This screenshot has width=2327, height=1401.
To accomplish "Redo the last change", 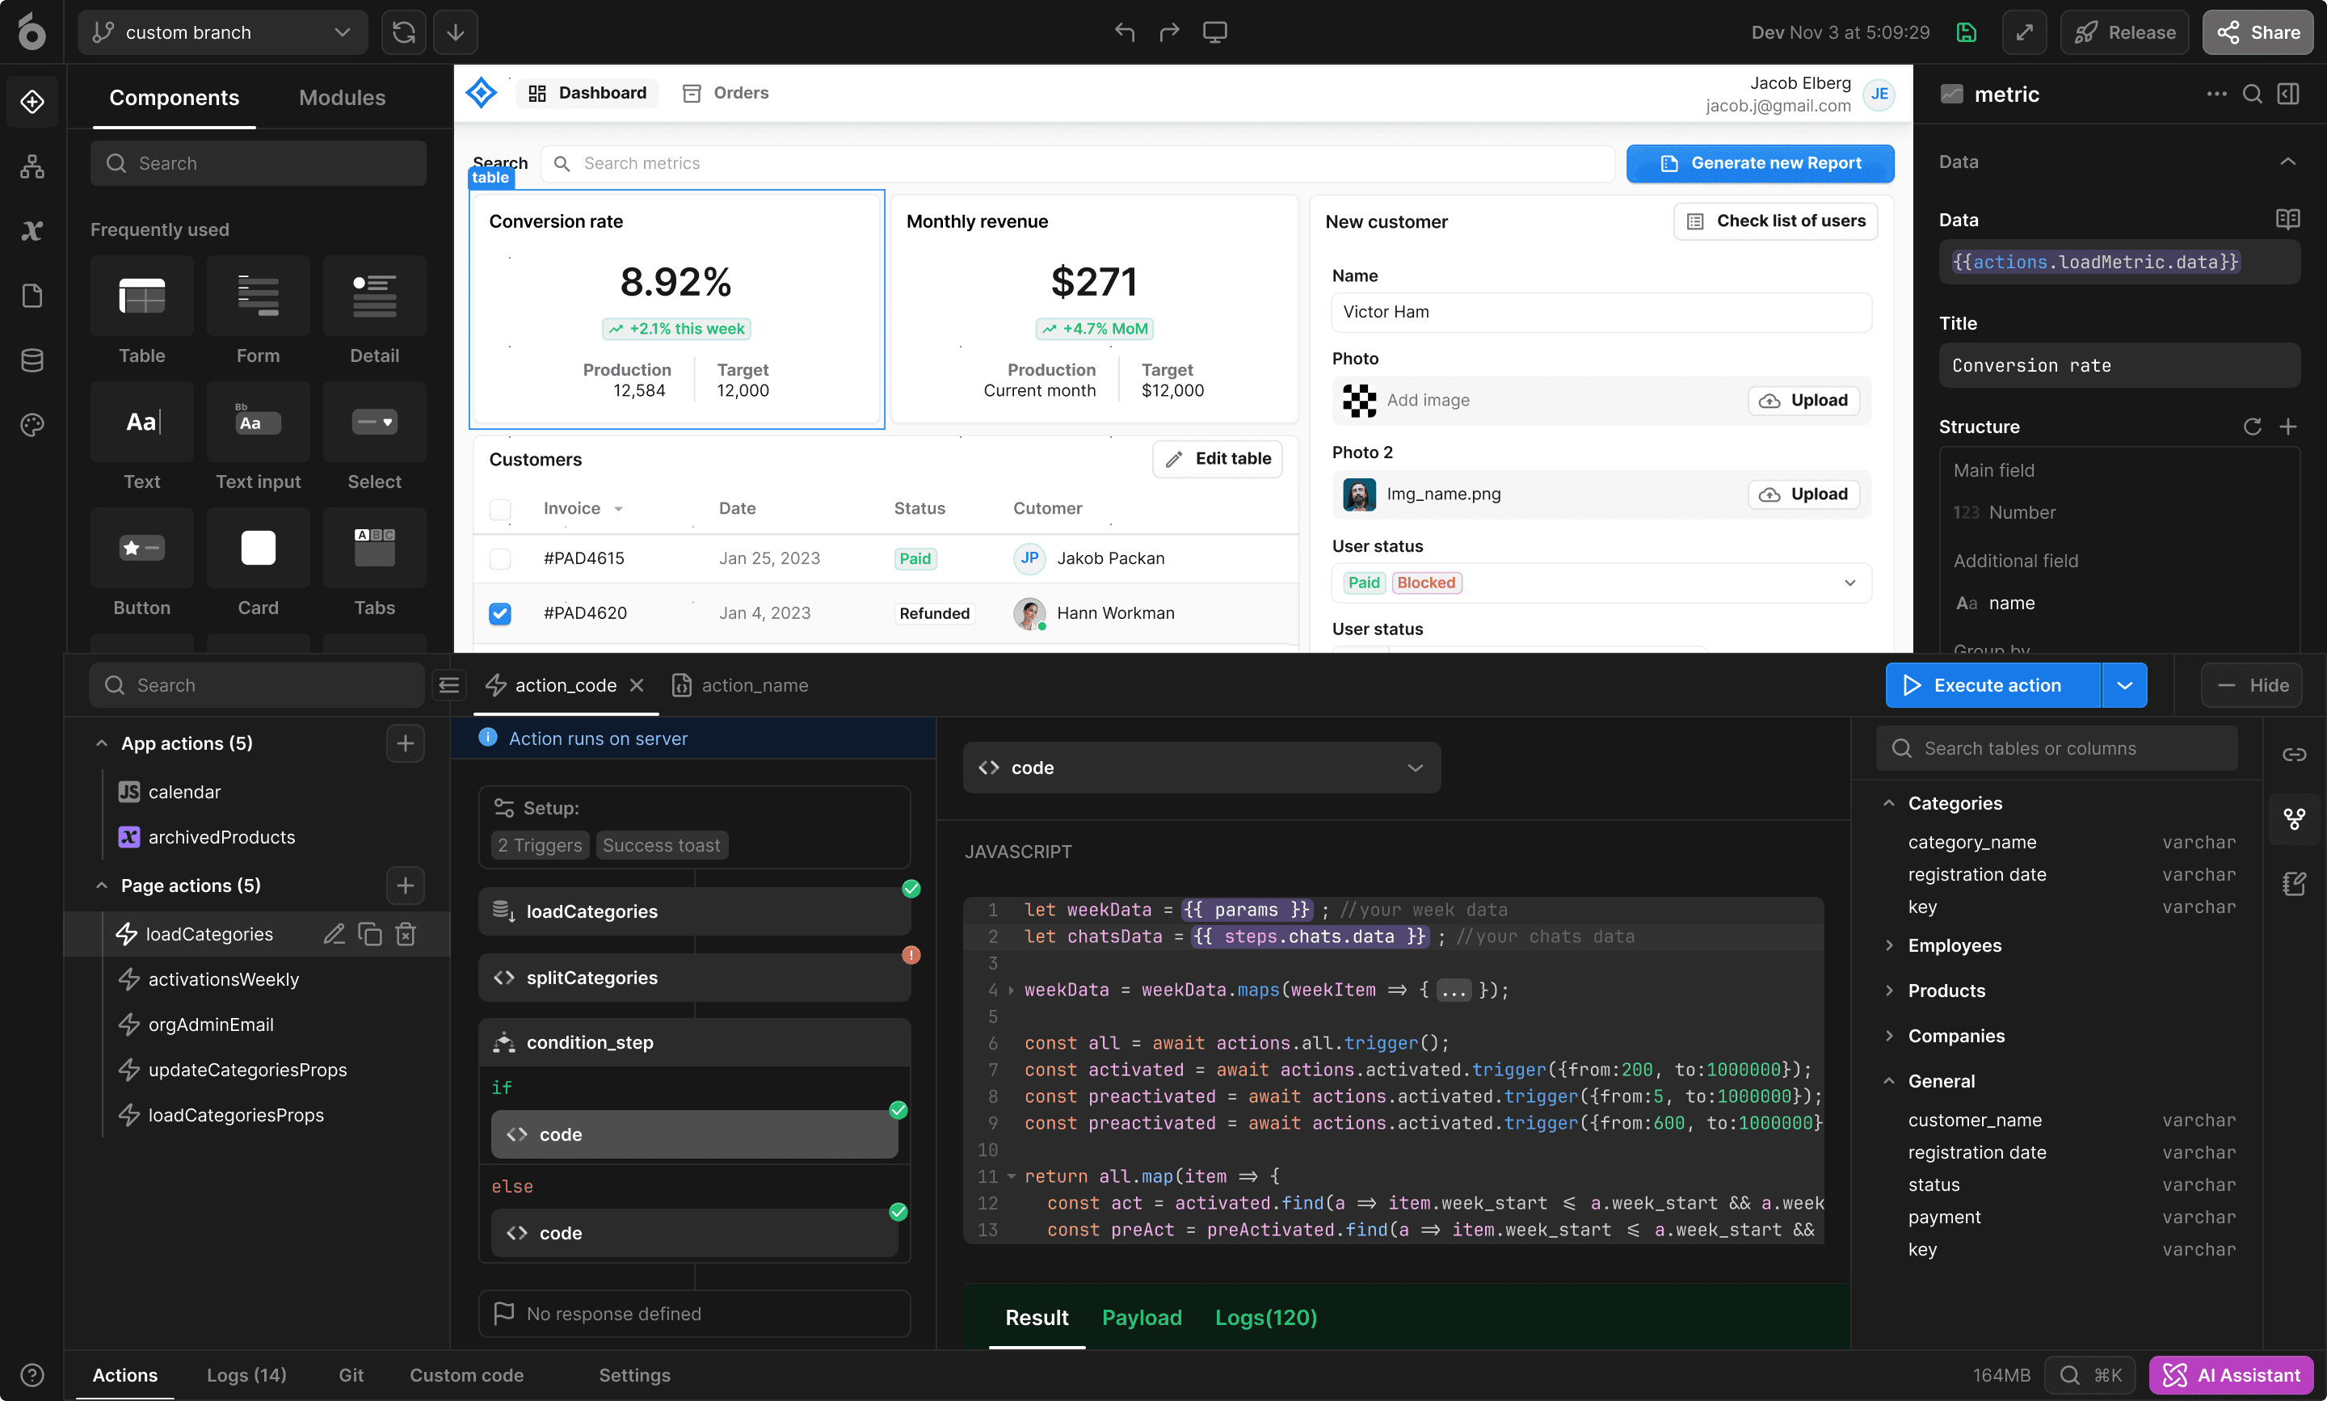I will pyautogui.click(x=1170, y=32).
